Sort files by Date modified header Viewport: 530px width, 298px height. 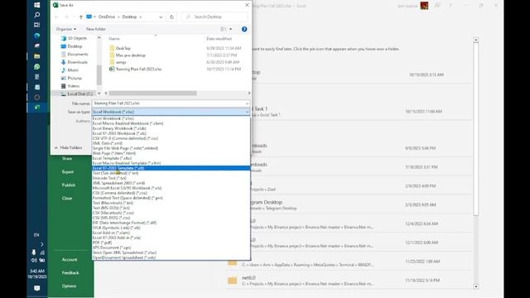(x=219, y=39)
